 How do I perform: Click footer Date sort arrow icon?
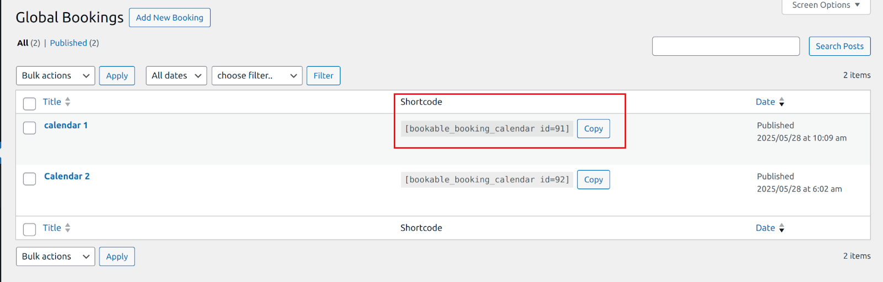point(781,228)
